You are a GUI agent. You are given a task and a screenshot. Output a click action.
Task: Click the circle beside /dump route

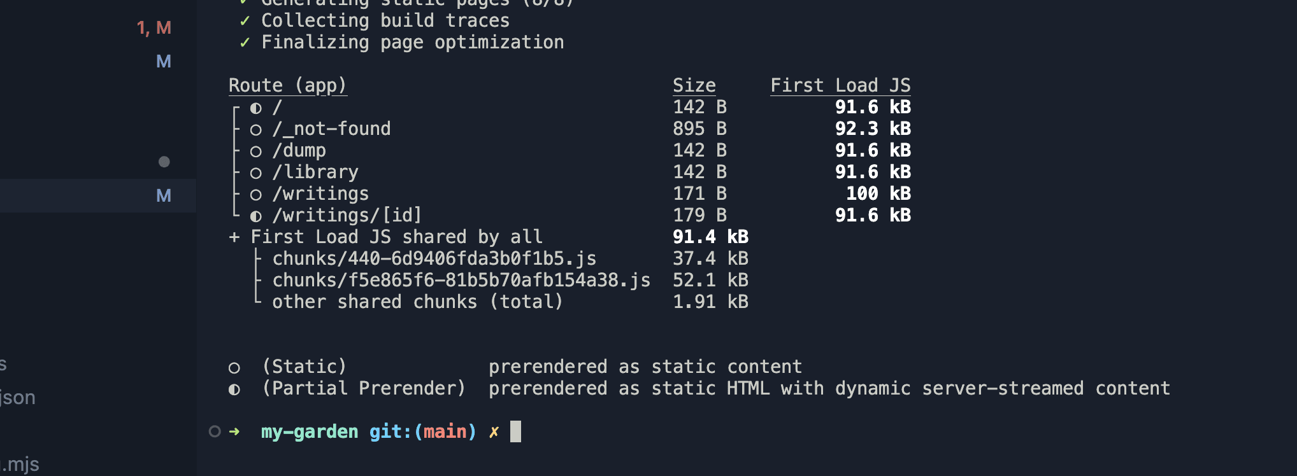pyautogui.click(x=255, y=151)
